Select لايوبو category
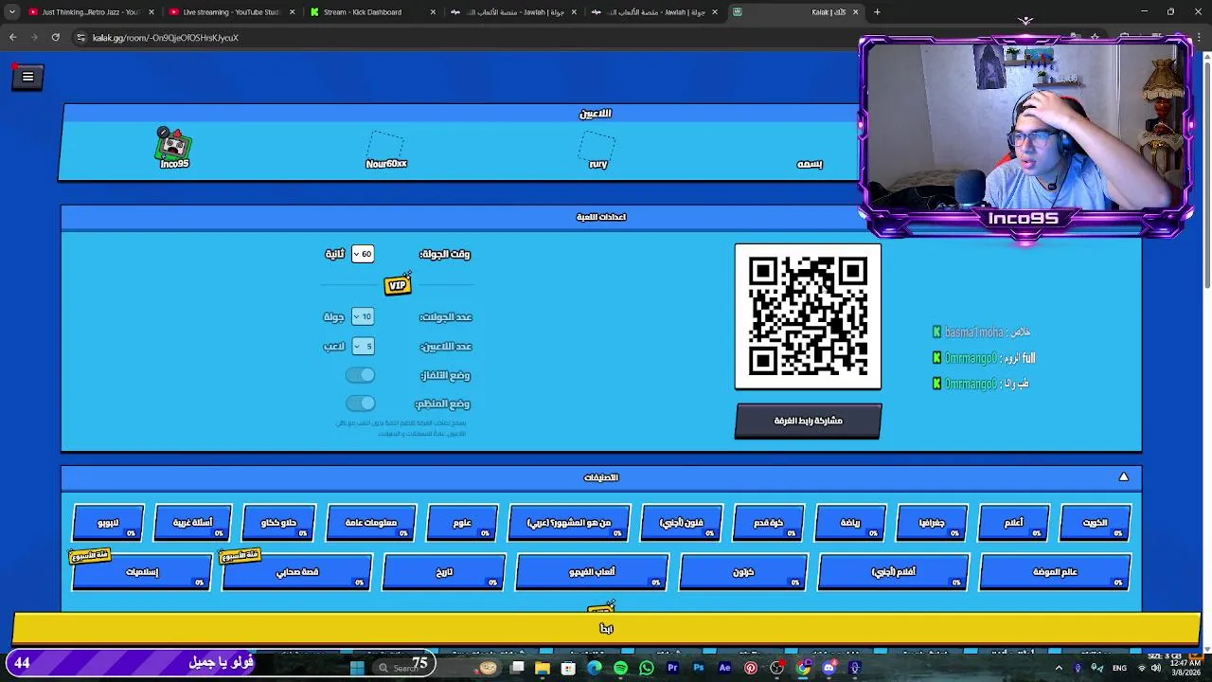This screenshot has width=1212, height=682. [108, 523]
